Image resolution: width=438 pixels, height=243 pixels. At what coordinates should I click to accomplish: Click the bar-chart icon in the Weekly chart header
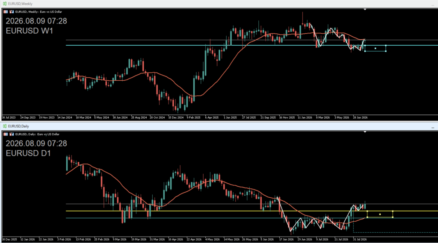(x=12, y=12)
